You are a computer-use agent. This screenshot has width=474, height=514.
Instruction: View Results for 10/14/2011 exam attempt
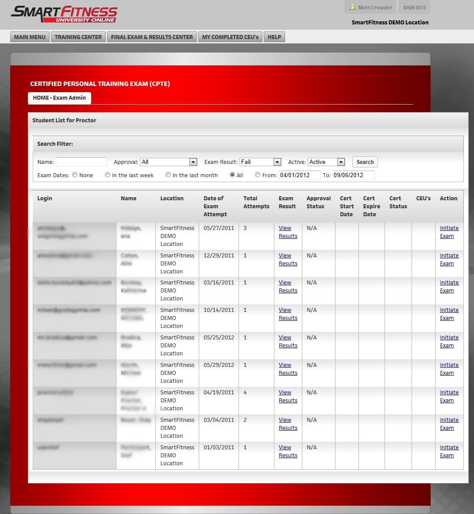click(x=288, y=314)
